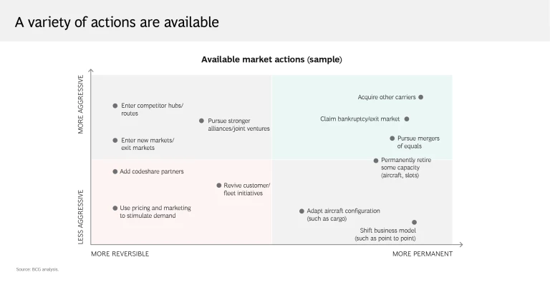Select the slide title A variety of actions
This screenshot has height=287, width=550.
pyautogui.click(x=117, y=22)
